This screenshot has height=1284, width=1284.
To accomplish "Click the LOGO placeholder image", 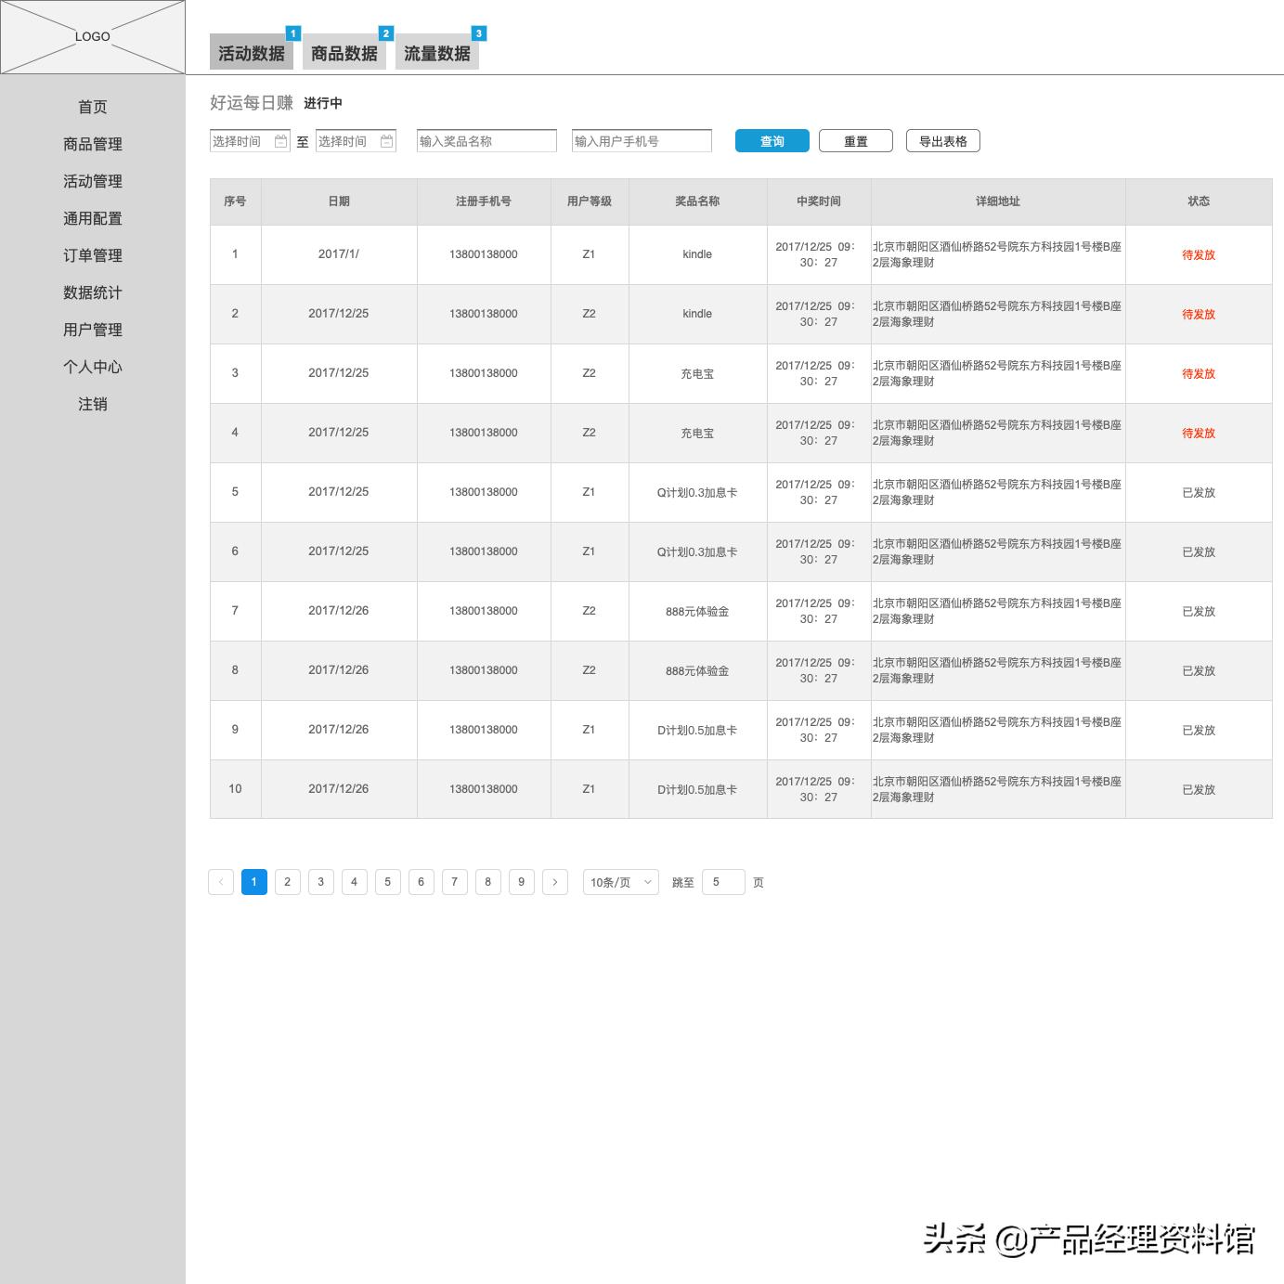I will pyautogui.click(x=93, y=37).
